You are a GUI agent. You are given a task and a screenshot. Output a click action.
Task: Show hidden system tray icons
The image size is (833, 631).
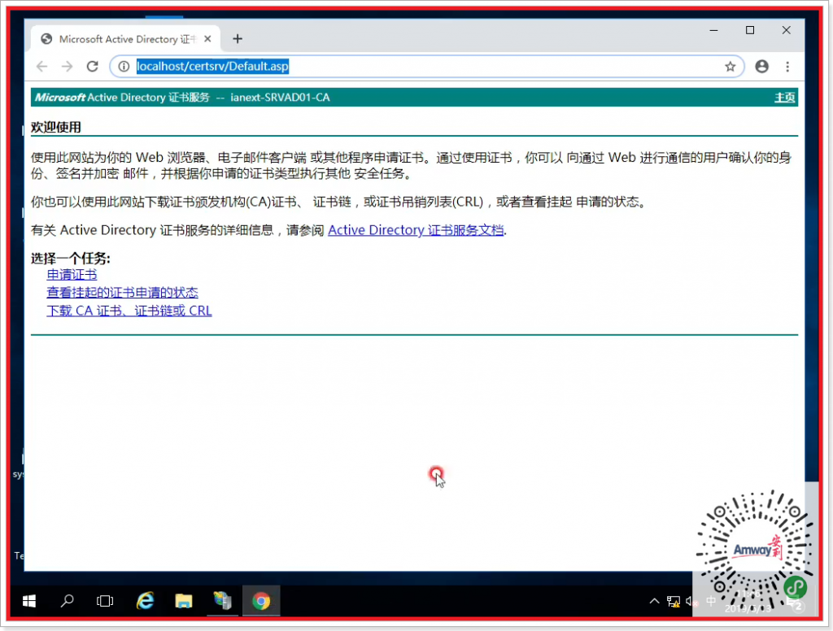click(654, 602)
